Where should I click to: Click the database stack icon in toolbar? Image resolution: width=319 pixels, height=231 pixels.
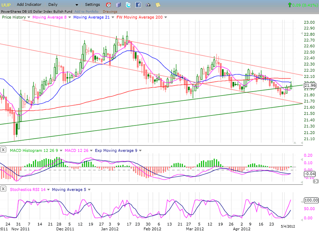pos(118,5)
